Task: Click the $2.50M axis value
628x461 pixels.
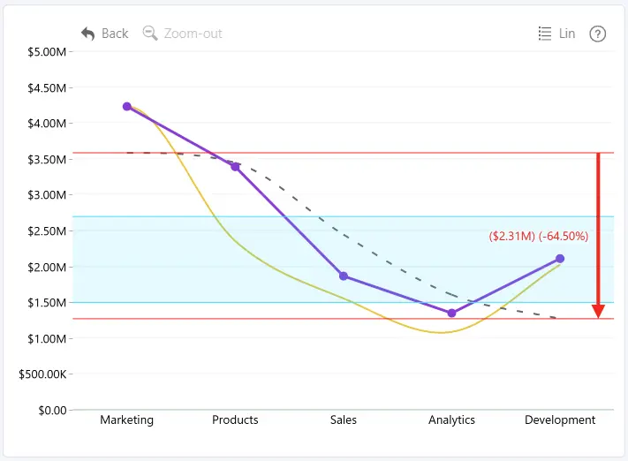Action: (47, 231)
